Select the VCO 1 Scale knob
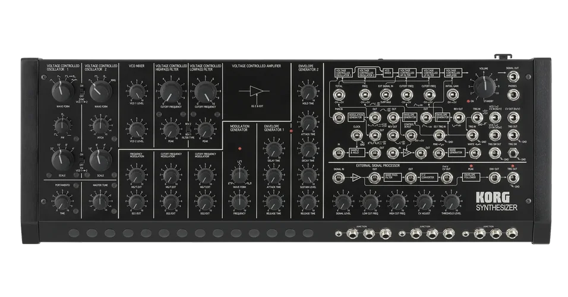The width and height of the screenshot is (568, 297). 62,160
